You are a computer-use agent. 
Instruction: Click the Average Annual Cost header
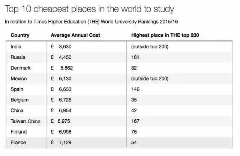75,36
